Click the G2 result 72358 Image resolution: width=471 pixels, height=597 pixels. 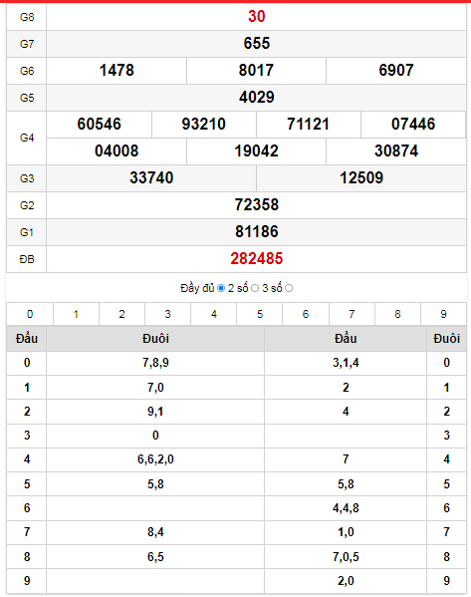[x=257, y=205]
